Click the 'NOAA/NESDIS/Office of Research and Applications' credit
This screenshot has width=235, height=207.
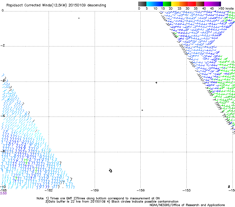click(187, 205)
